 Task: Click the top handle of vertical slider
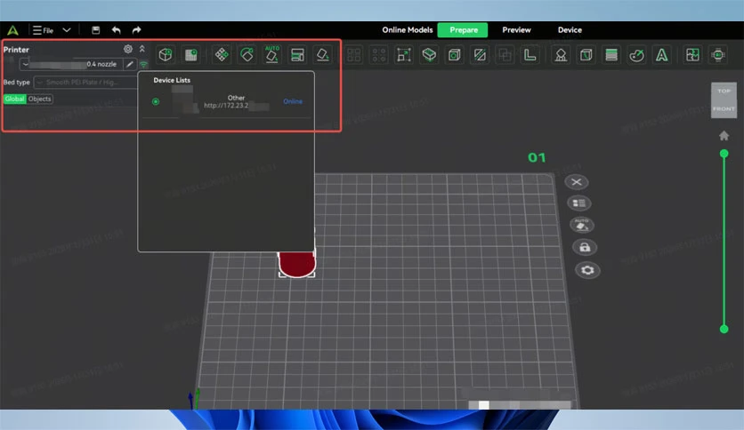(724, 154)
